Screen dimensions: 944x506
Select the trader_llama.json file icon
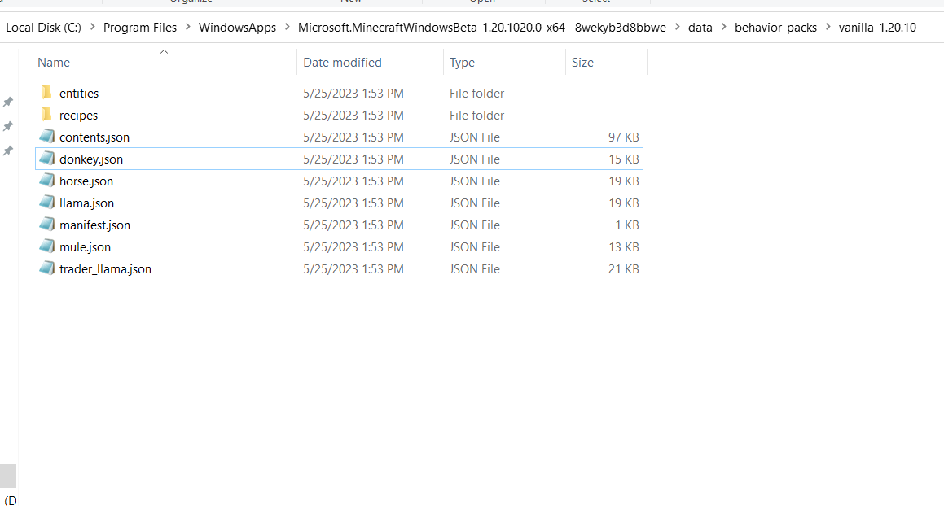pyautogui.click(x=47, y=268)
